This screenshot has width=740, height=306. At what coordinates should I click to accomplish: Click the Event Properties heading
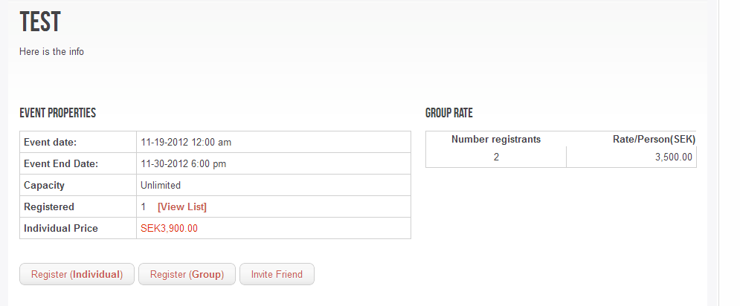click(57, 114)
